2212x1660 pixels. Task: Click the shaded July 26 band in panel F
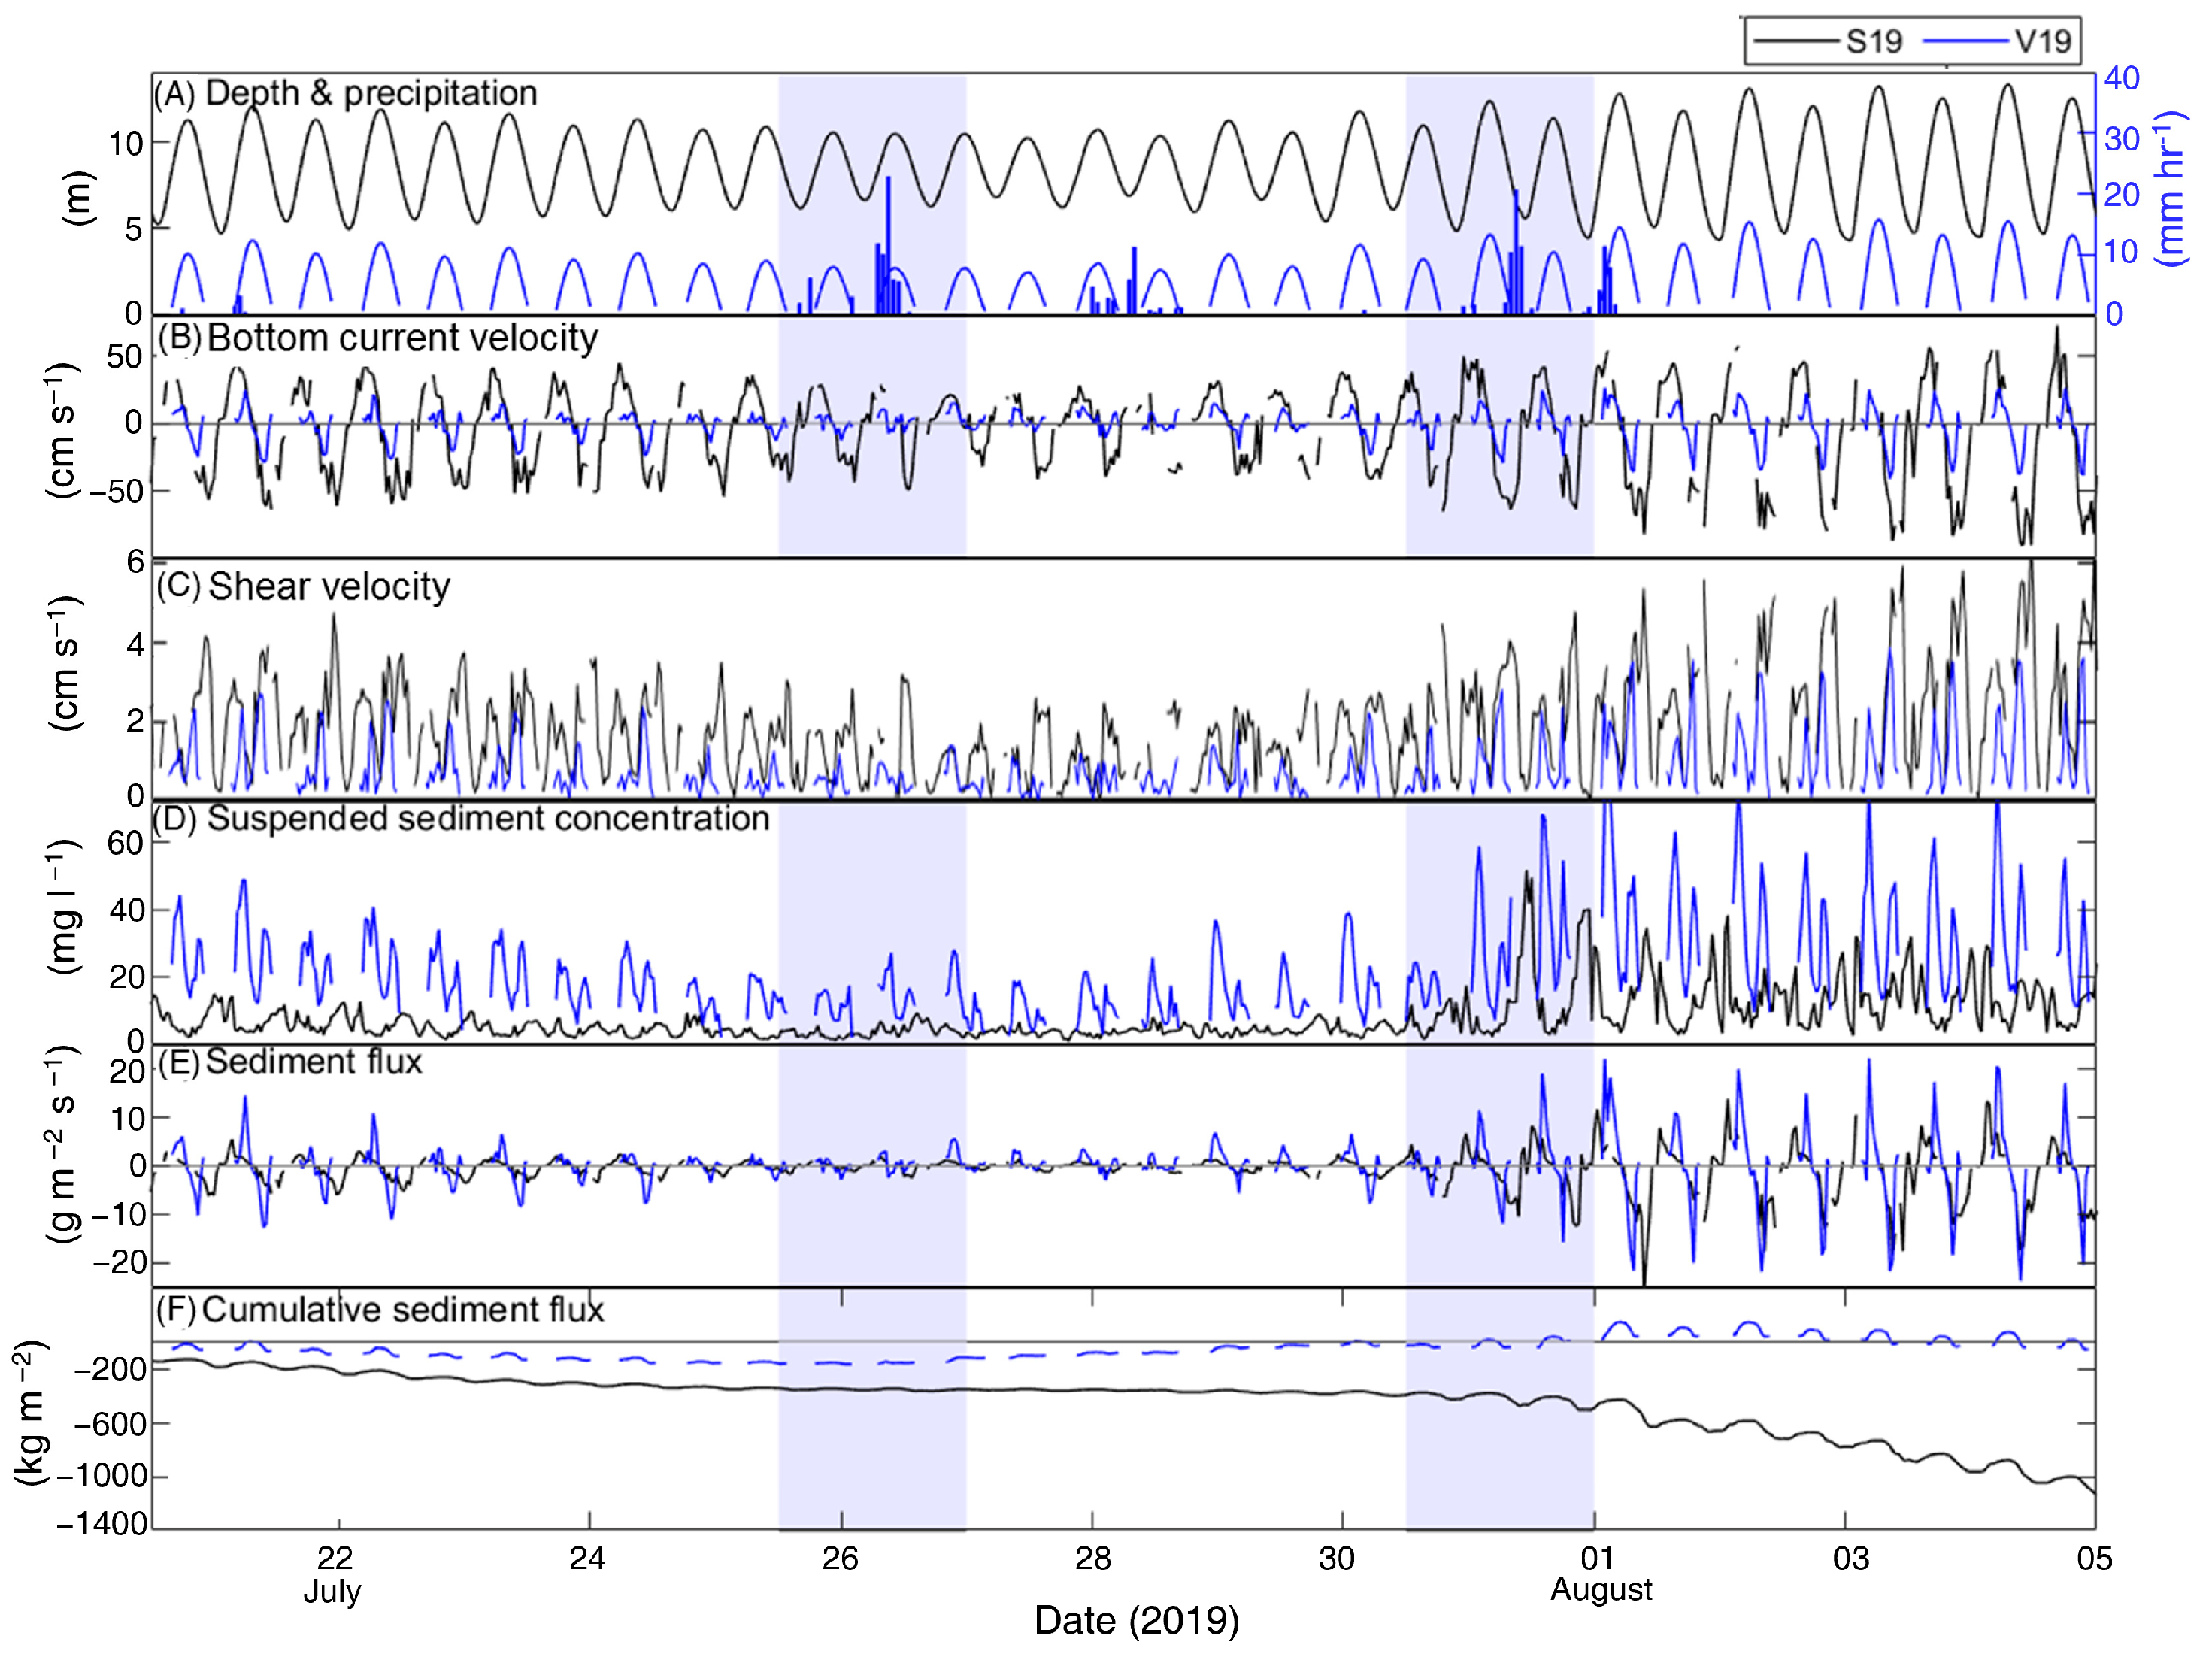872,1409
